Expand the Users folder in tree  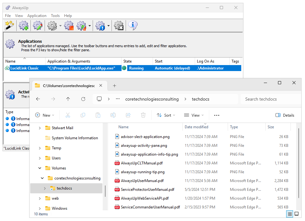pyautogui.click(x=40, y=158)
